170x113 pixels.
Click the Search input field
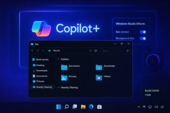[x=115, y=51]
